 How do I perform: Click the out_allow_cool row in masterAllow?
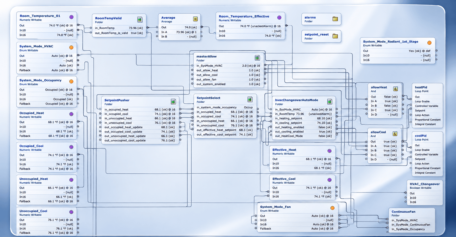coord(228,75)
